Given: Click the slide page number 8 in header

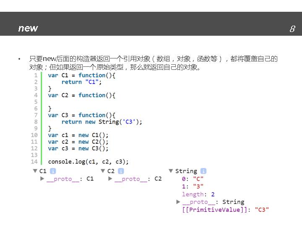Looking at the screenshot, I should point(292,29).
